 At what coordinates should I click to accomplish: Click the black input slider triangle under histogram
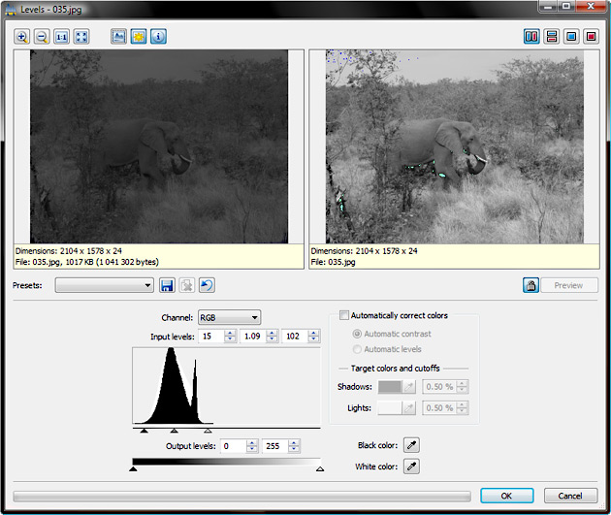[x=144, y=431]
